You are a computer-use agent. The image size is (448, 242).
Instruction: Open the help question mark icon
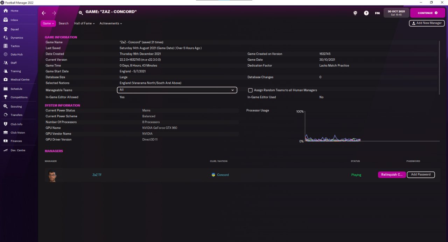[366, 13]
